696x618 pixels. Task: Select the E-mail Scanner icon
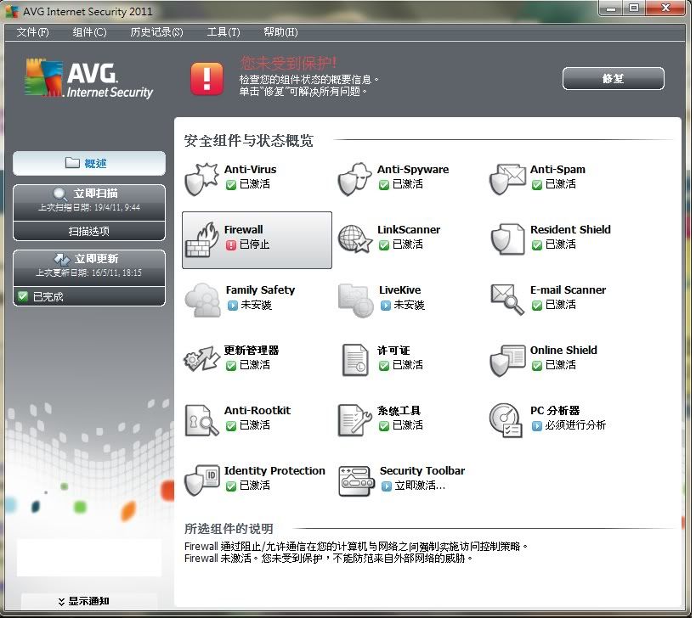point(507,298)
